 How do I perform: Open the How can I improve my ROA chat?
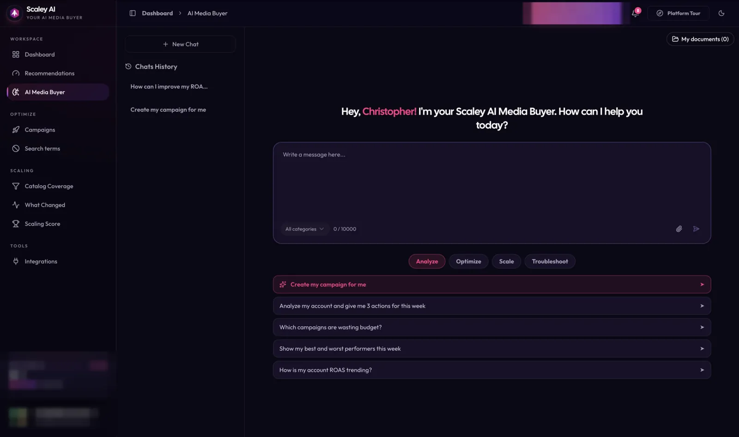169,86
